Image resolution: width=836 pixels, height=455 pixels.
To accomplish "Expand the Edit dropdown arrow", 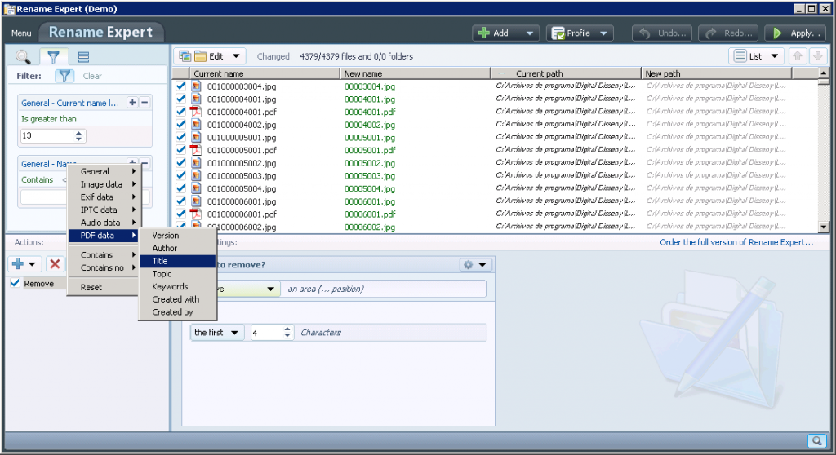I will click(236, 56).
